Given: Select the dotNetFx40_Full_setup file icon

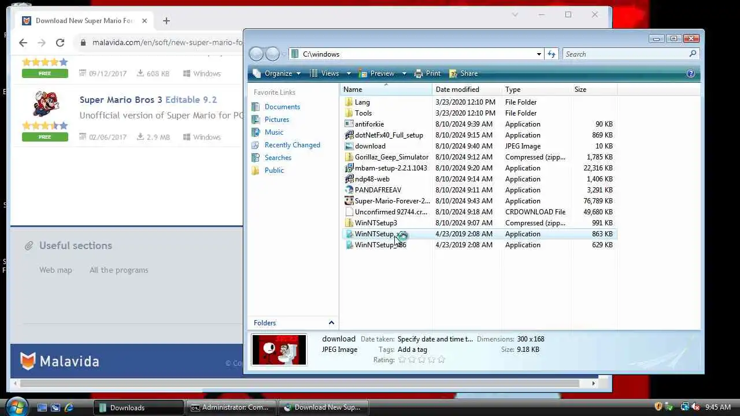Looking at the screenshot, I should click(349, 135).
